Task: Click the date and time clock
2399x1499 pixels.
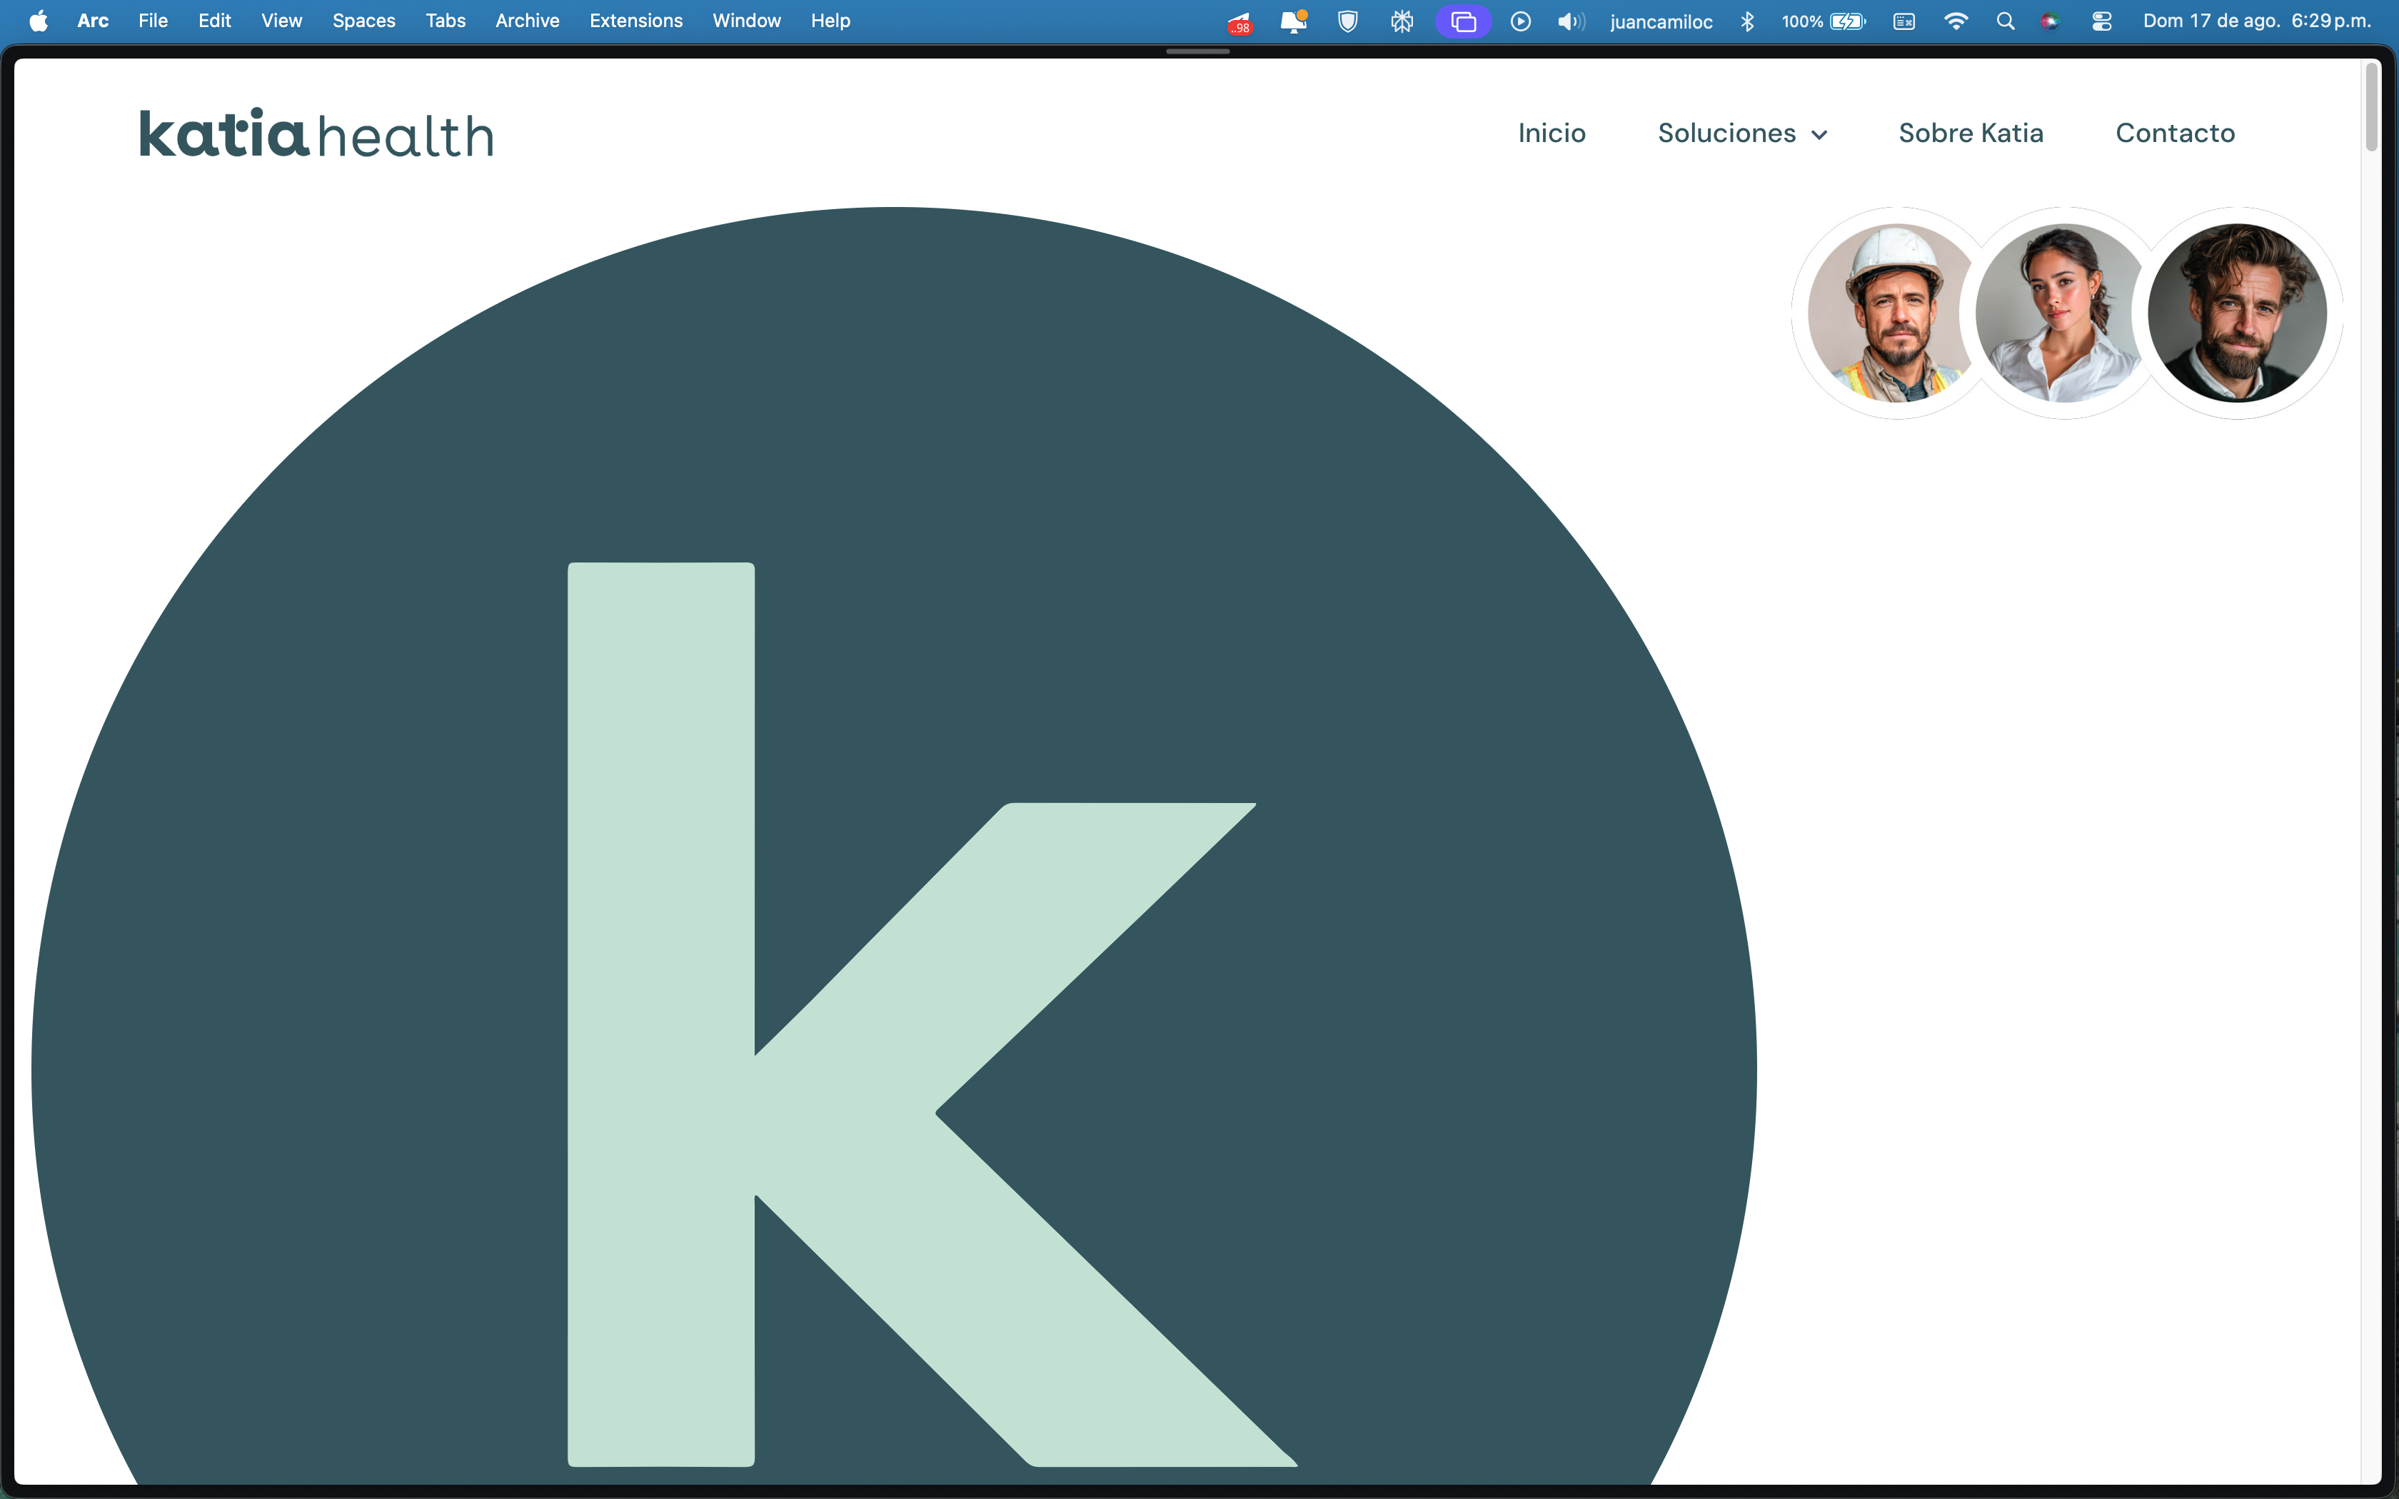Action: coord(2257,21)
